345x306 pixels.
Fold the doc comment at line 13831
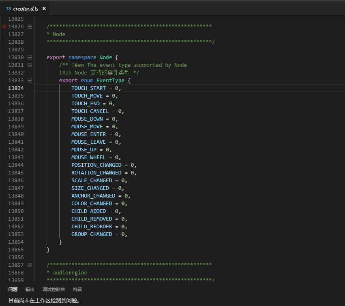tap(29, 65)
